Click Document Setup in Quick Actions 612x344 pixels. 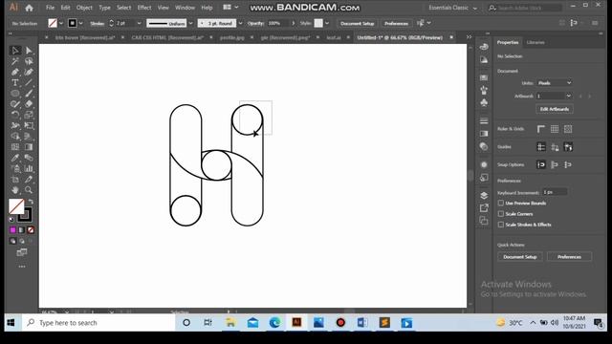pyautogui.click(x=520, y=257)
